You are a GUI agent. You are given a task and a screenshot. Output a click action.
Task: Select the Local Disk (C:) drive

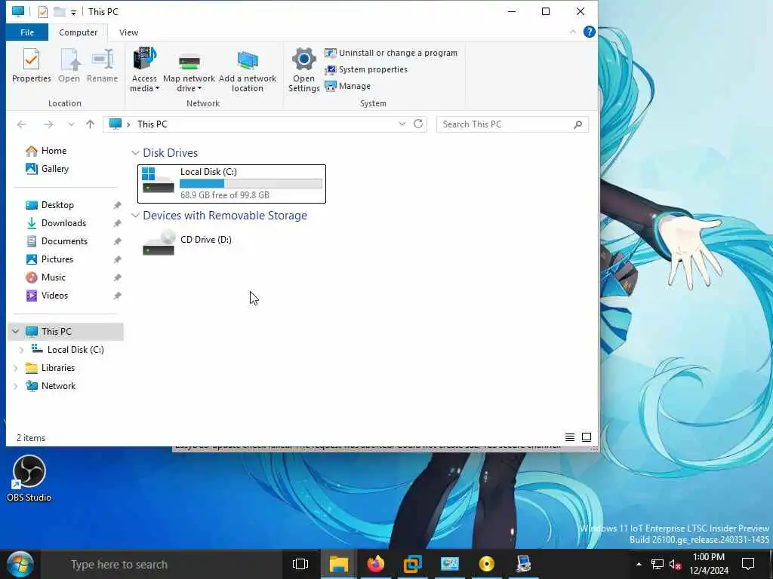click(232, 184)
